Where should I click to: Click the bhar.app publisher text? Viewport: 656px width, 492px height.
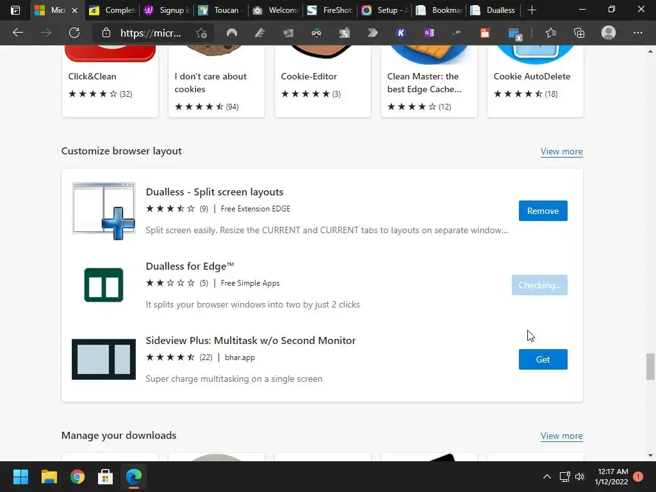point(240,357)
